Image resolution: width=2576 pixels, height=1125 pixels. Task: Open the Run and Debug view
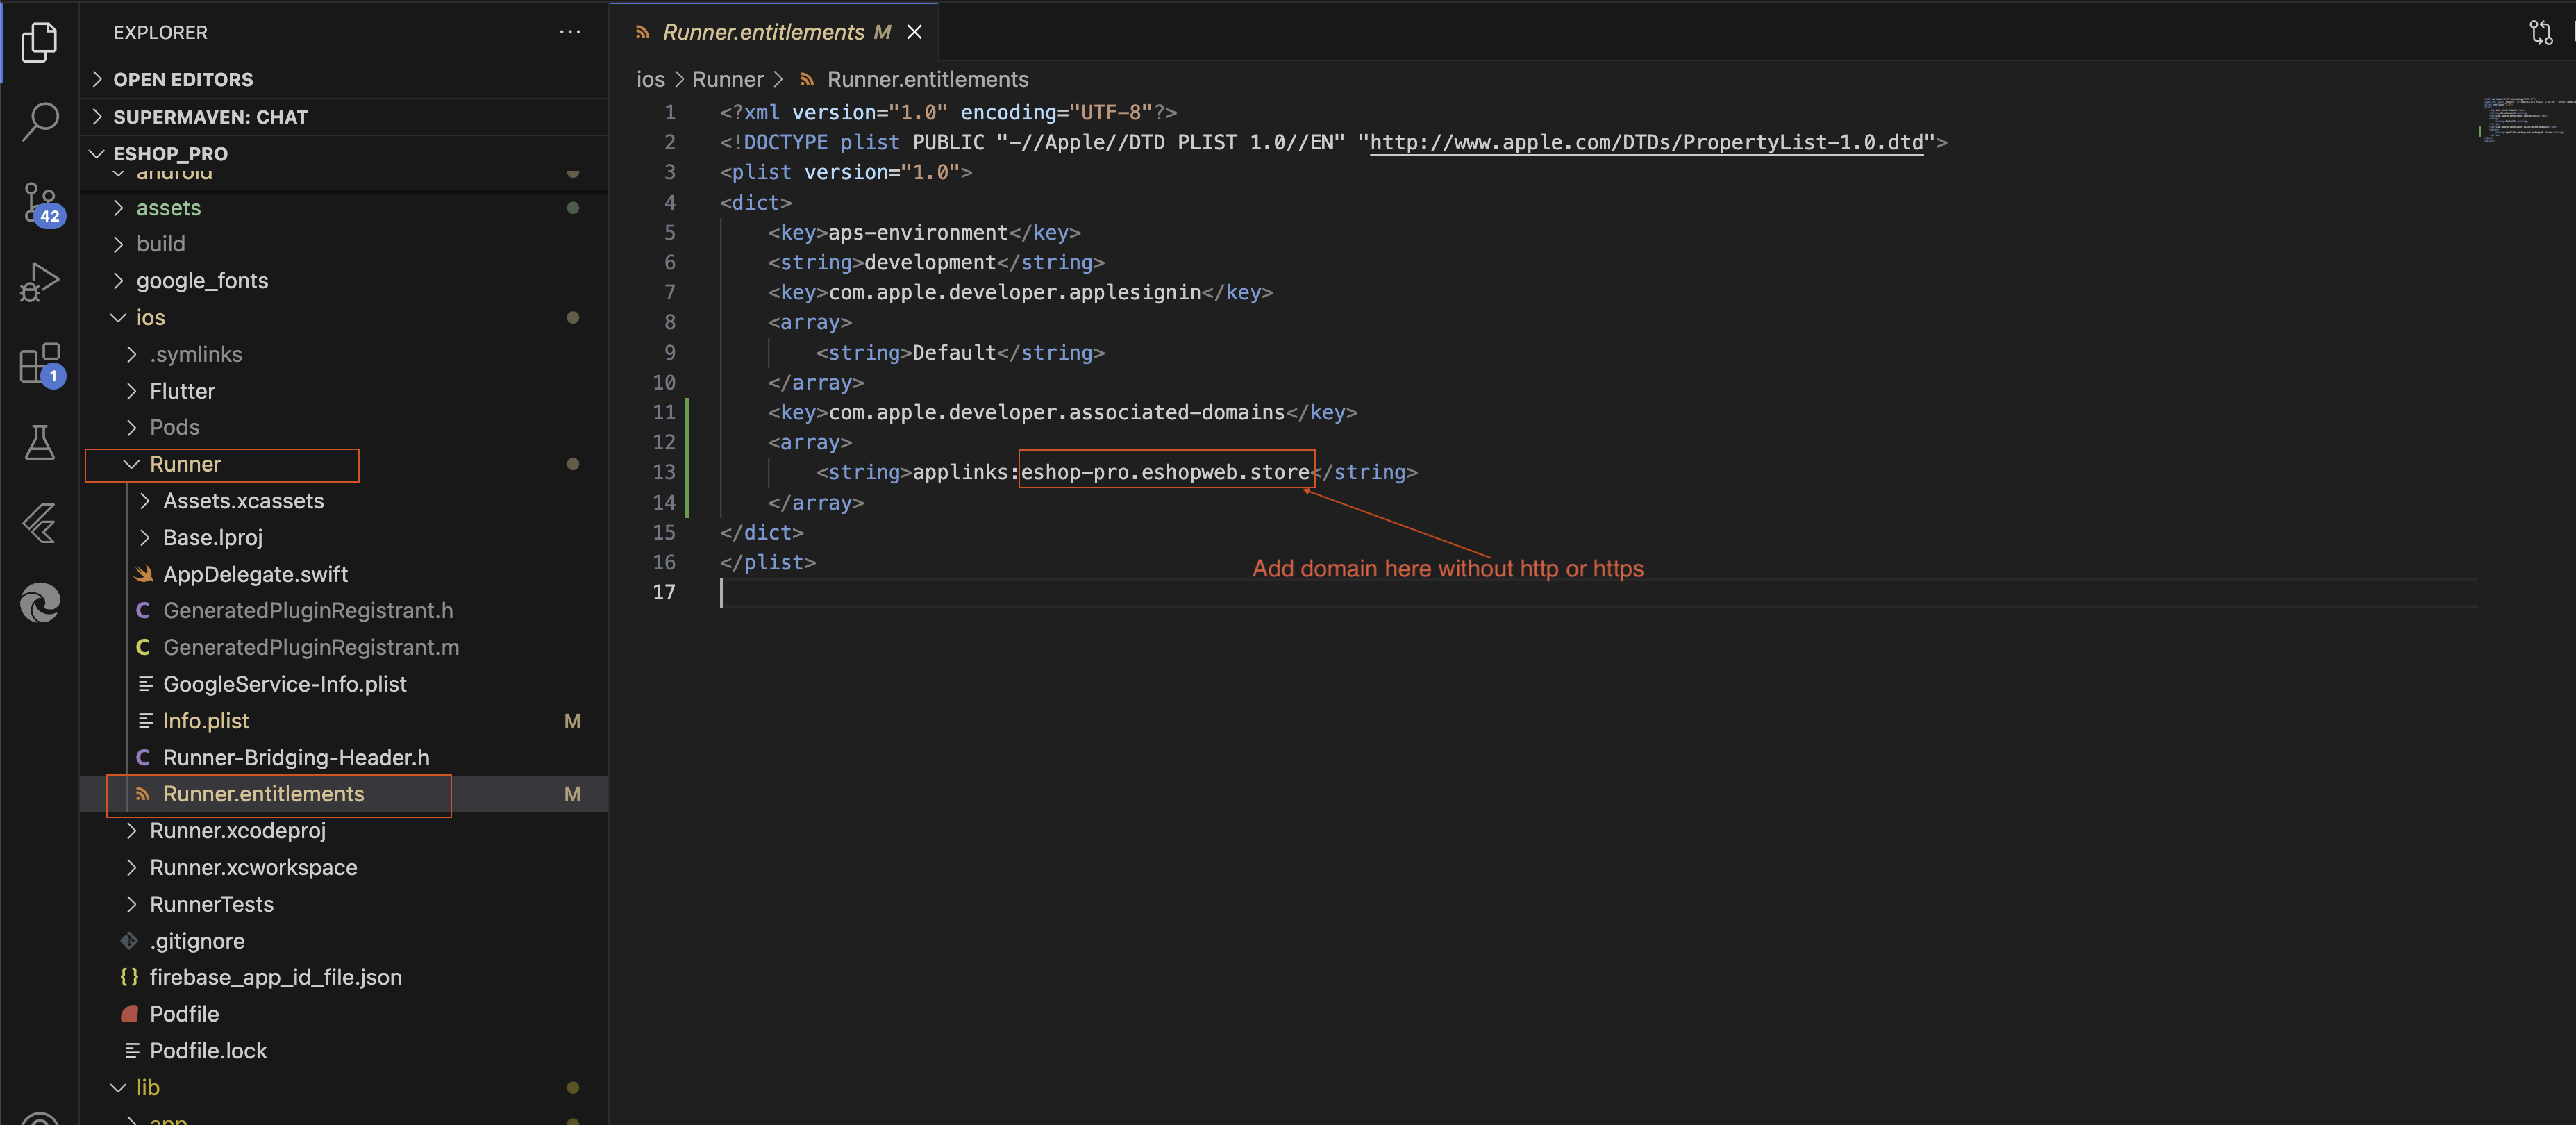coord(40,282)
